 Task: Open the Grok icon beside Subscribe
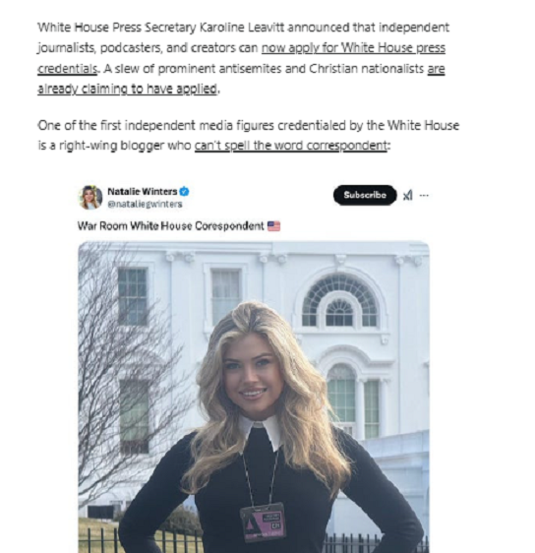[408, 195]
